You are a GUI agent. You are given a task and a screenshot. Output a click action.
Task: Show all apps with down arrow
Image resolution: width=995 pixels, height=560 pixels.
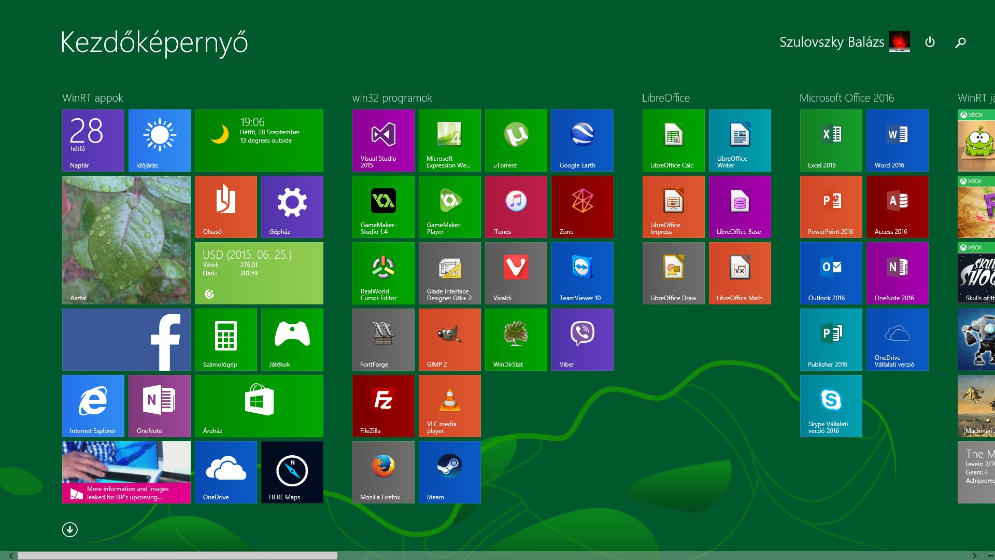point(70,529)
